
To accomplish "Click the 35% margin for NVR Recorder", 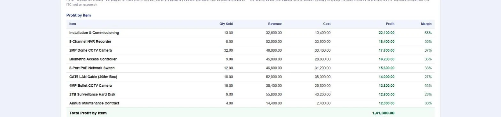I will [x=428, y=42].
